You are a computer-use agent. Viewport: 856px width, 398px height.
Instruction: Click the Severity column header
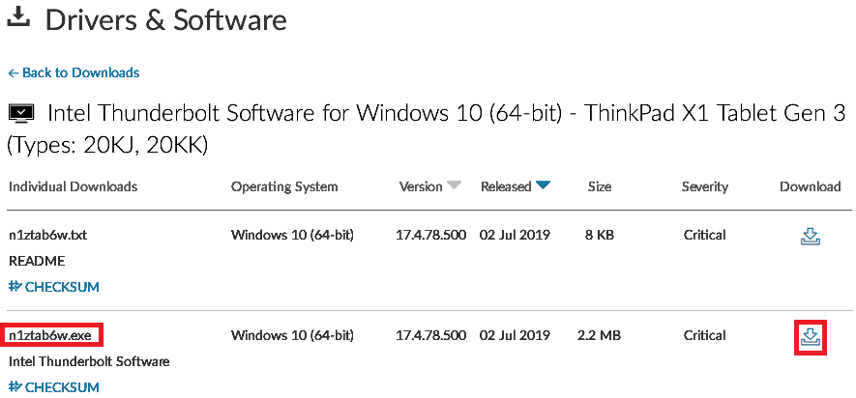[x=705, y=187]
